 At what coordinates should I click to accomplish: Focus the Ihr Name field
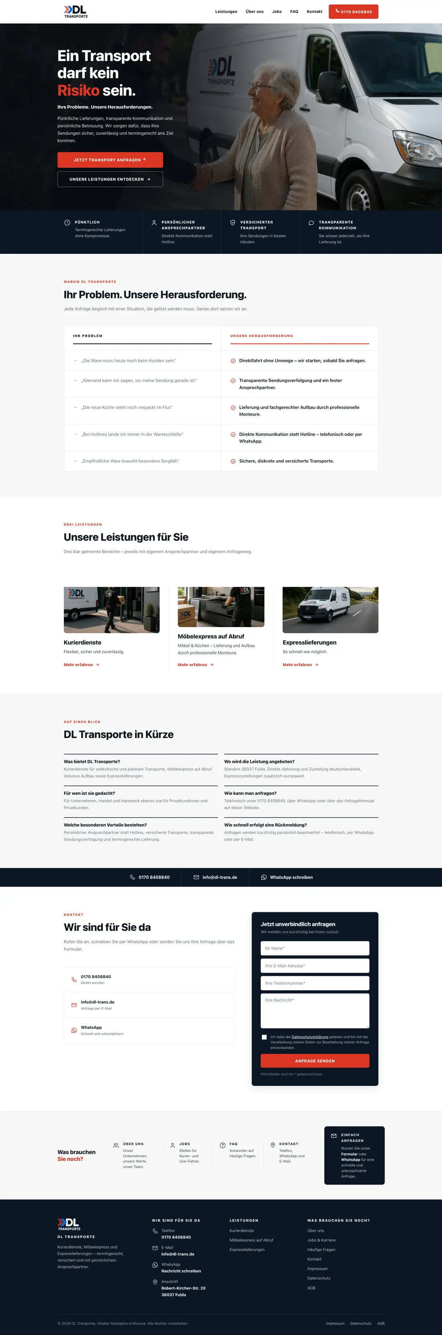(x=315, y=948)
